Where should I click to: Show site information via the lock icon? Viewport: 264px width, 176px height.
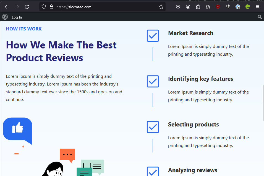click(51, 7)
